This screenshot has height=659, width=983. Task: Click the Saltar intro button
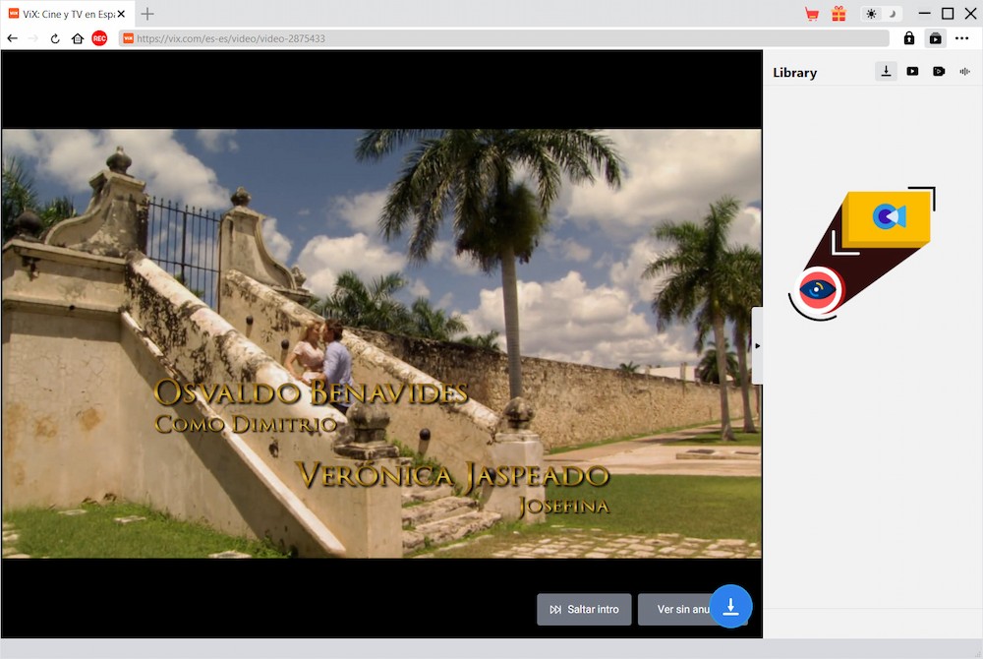(x=584, y=610)
